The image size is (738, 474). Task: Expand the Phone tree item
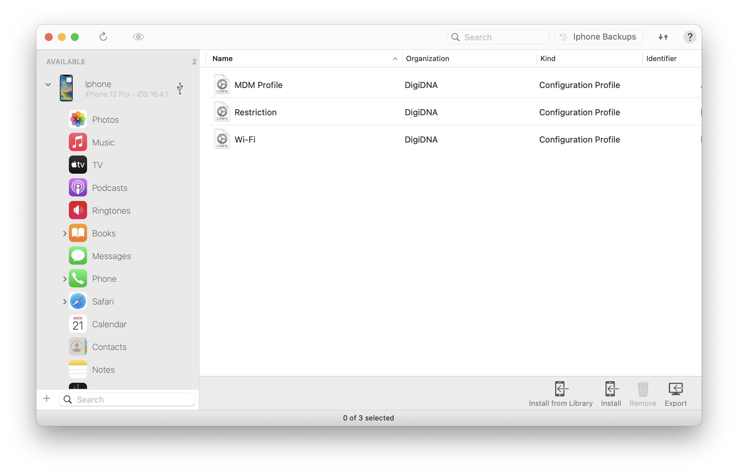[65, 279]
